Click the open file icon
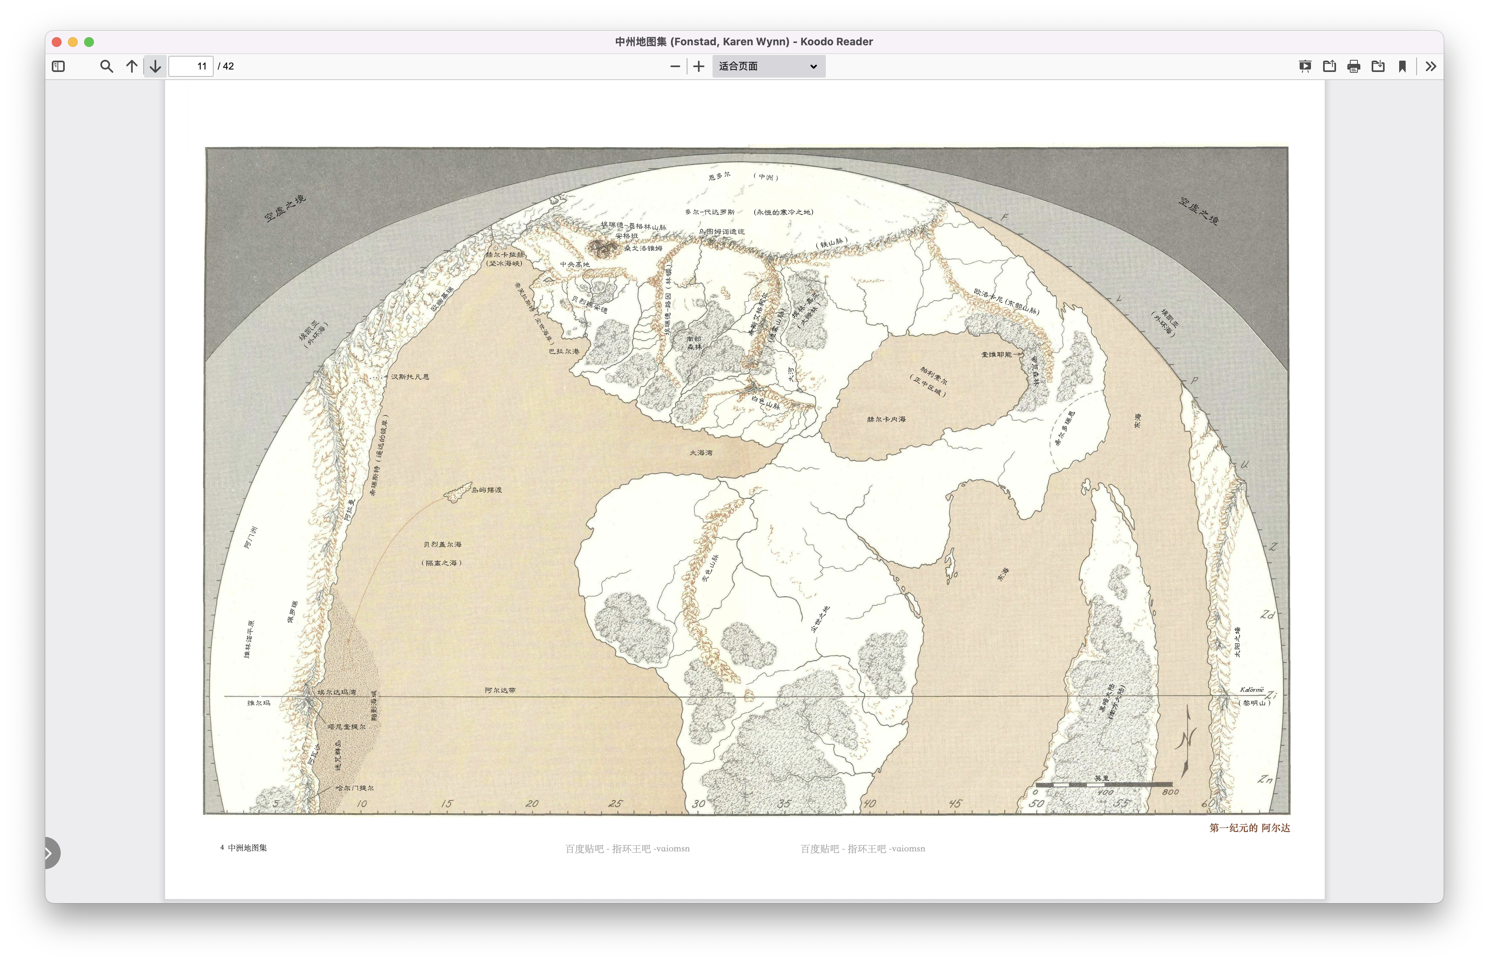Viewport: 1489px width, 963px height. 1330,66
